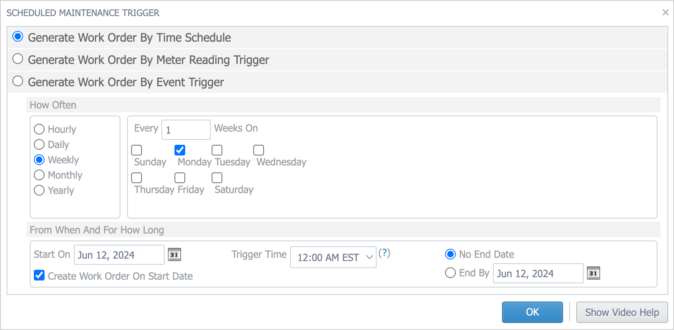Viewport: 674px width, 330px height.
Task: Toggle Create Work Order On Start Date
Action: click(39, 275)
